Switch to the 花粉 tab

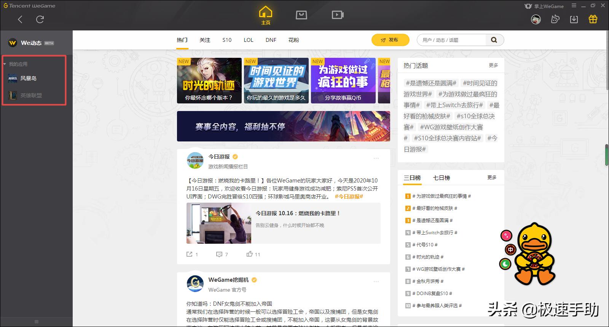pos(294,40)
